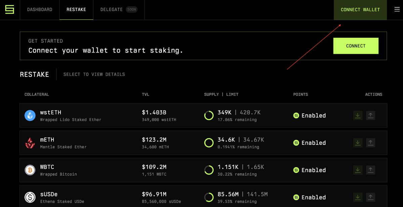403x207 pixels.
Task: Open the Delegate tab marked Soon
Action: pos(119,10)
